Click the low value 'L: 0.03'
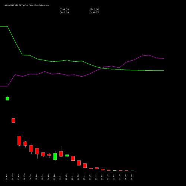This screenshot has height=186, width=186. [94, 13]
